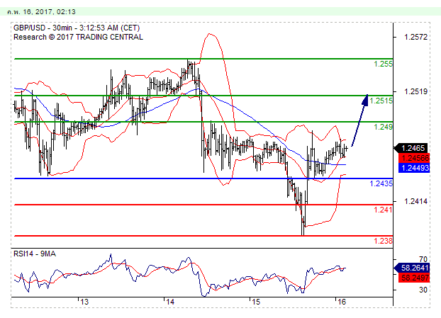Select the red 1.241 support label
Screen dimensions: 441x318
383,210
